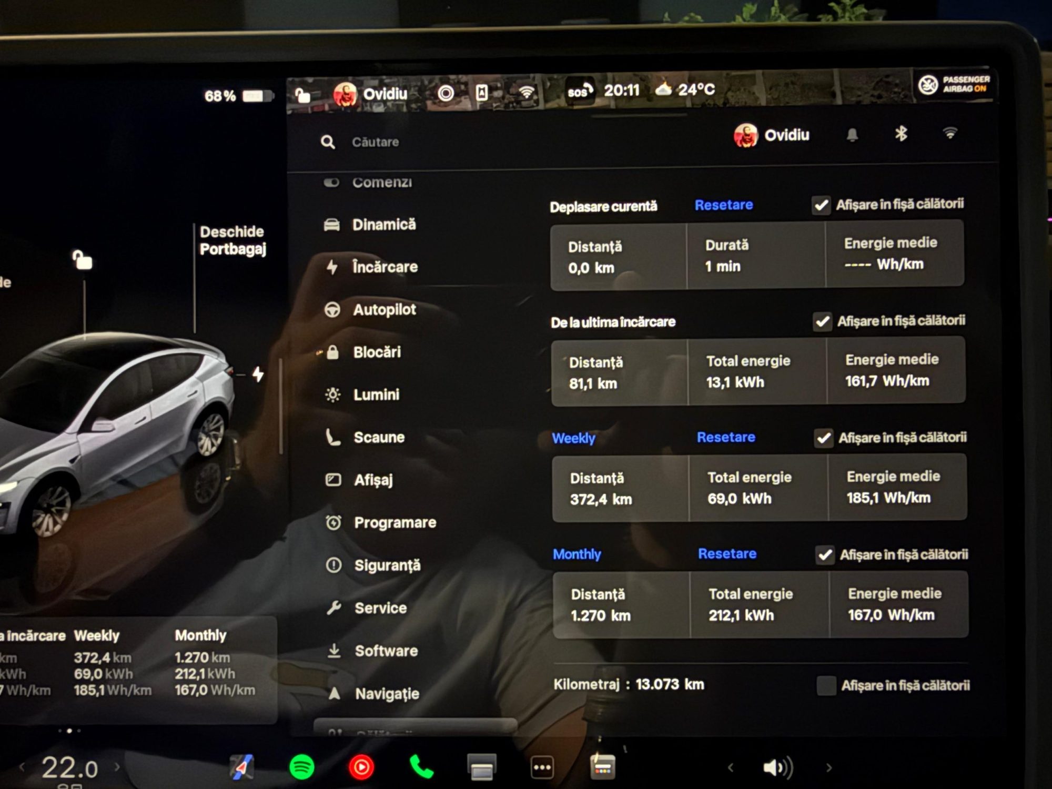Open the Siguranță menu
Image resolution: width=1052 pixels, height=789 pixels.
[373, 565]
